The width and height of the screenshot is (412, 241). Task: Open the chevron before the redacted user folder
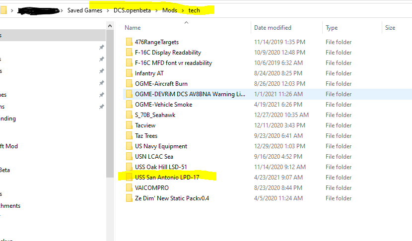point(12,10)
